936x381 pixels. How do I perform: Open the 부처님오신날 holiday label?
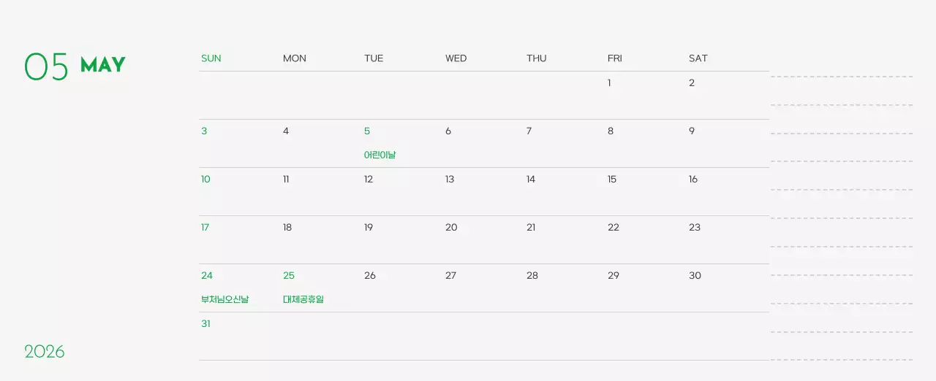[225, 299]
